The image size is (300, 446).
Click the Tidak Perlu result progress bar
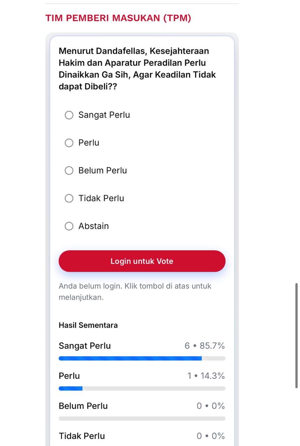(142, 444)
